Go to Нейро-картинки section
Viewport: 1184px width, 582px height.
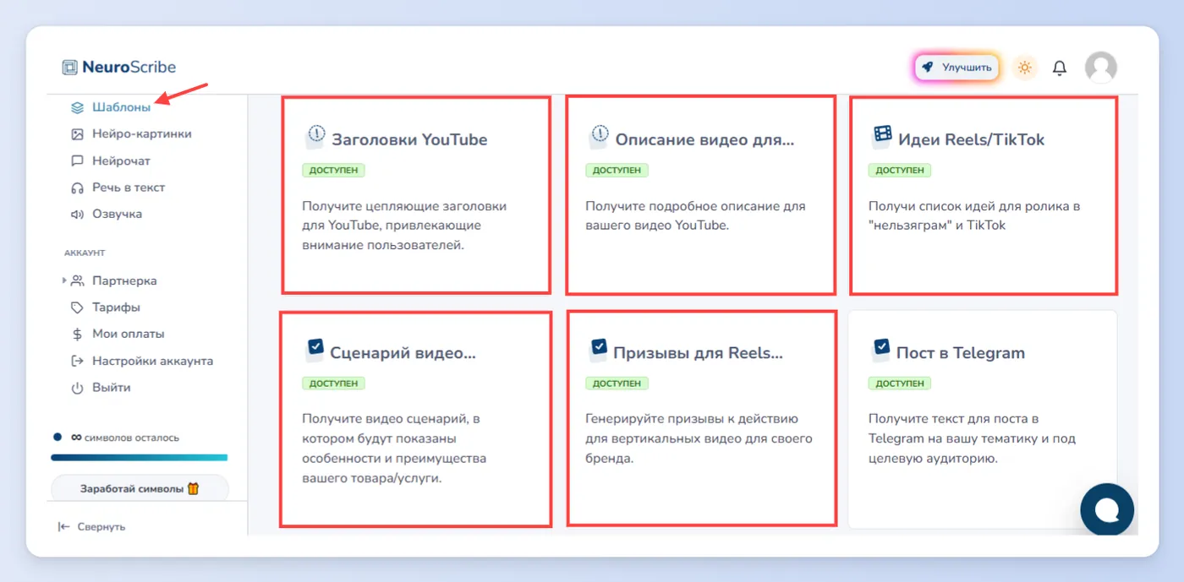pyautogui.click(x=142, y=134)
